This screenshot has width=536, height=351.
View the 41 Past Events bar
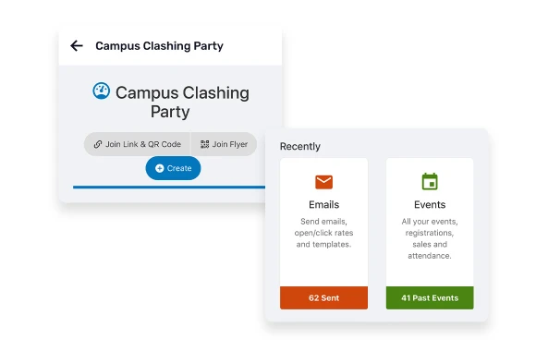tap(430, 297)
